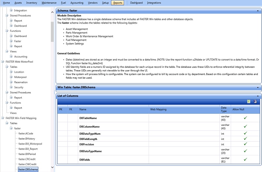Click the DBPrecision Allow Null checkmark

pyautogui.click(x=245, y=144)
